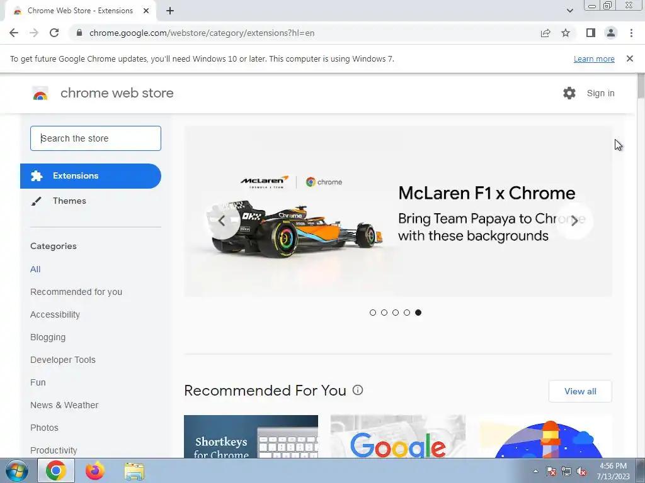Switch to the Themes section
Image resolution: width=645 pixels, height=483 pixels.
pyautogui.click(x=69, y=201)
